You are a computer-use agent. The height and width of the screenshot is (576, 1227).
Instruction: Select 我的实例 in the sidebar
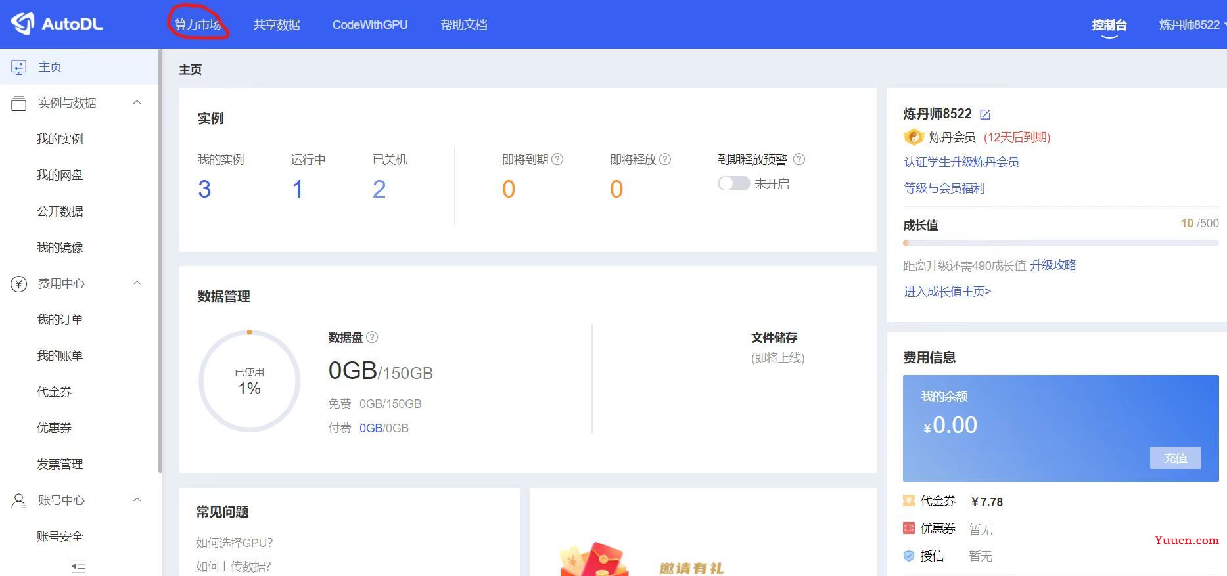pos(60,139)
